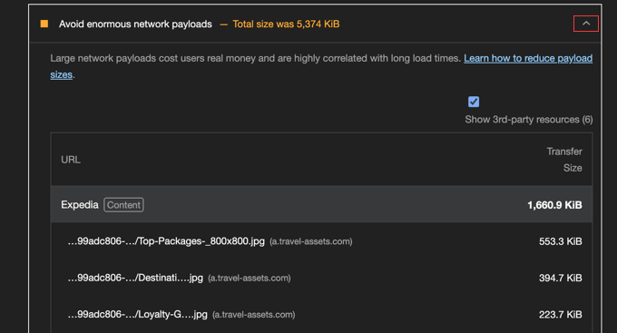Open Learn how to reduce payload link
The image size is (617, 333).
click(x=528, y=58)
